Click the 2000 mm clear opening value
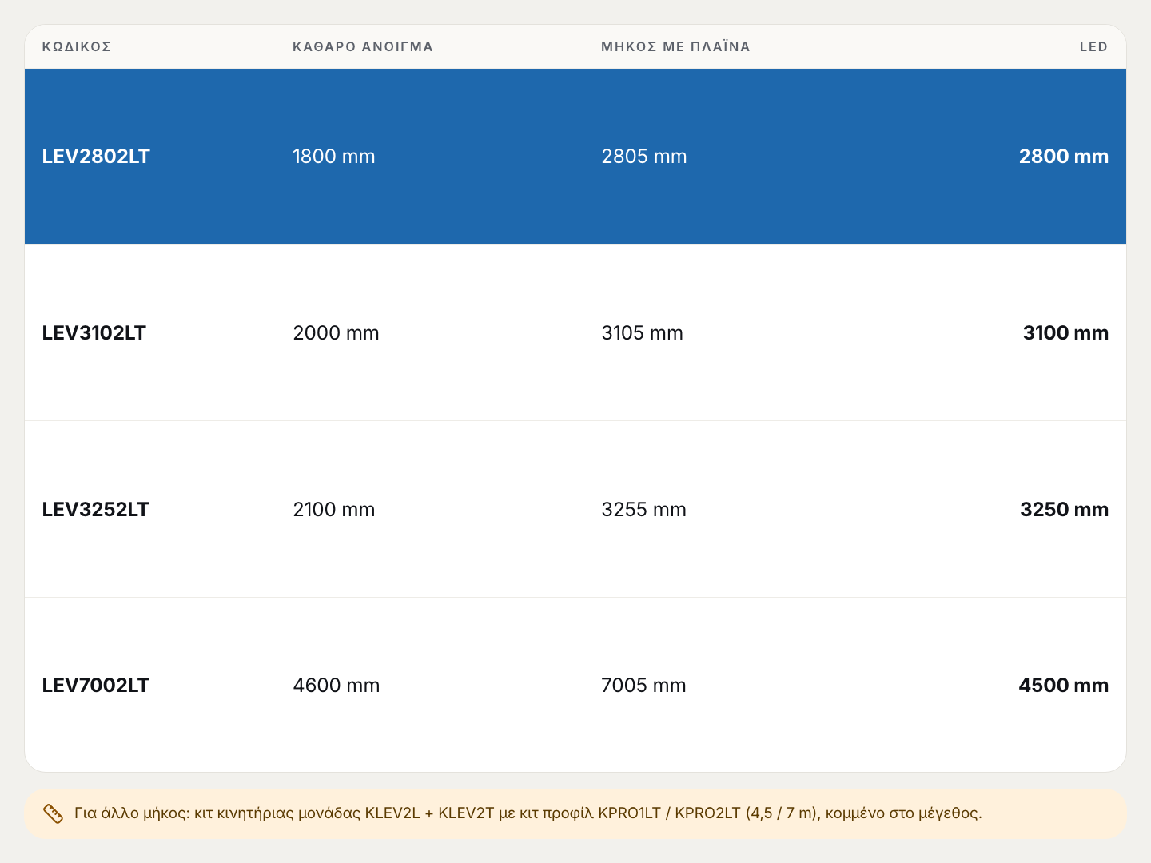Screen dimensions: 1151x863 [x=336, y=332]
